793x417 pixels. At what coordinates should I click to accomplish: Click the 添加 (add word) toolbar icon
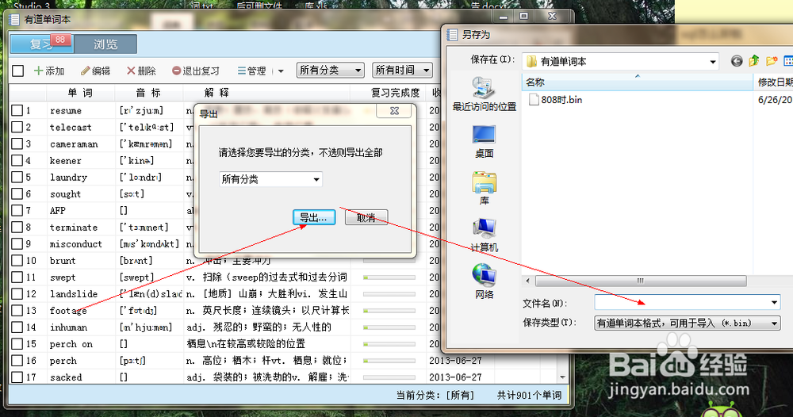tap(38, 71)
